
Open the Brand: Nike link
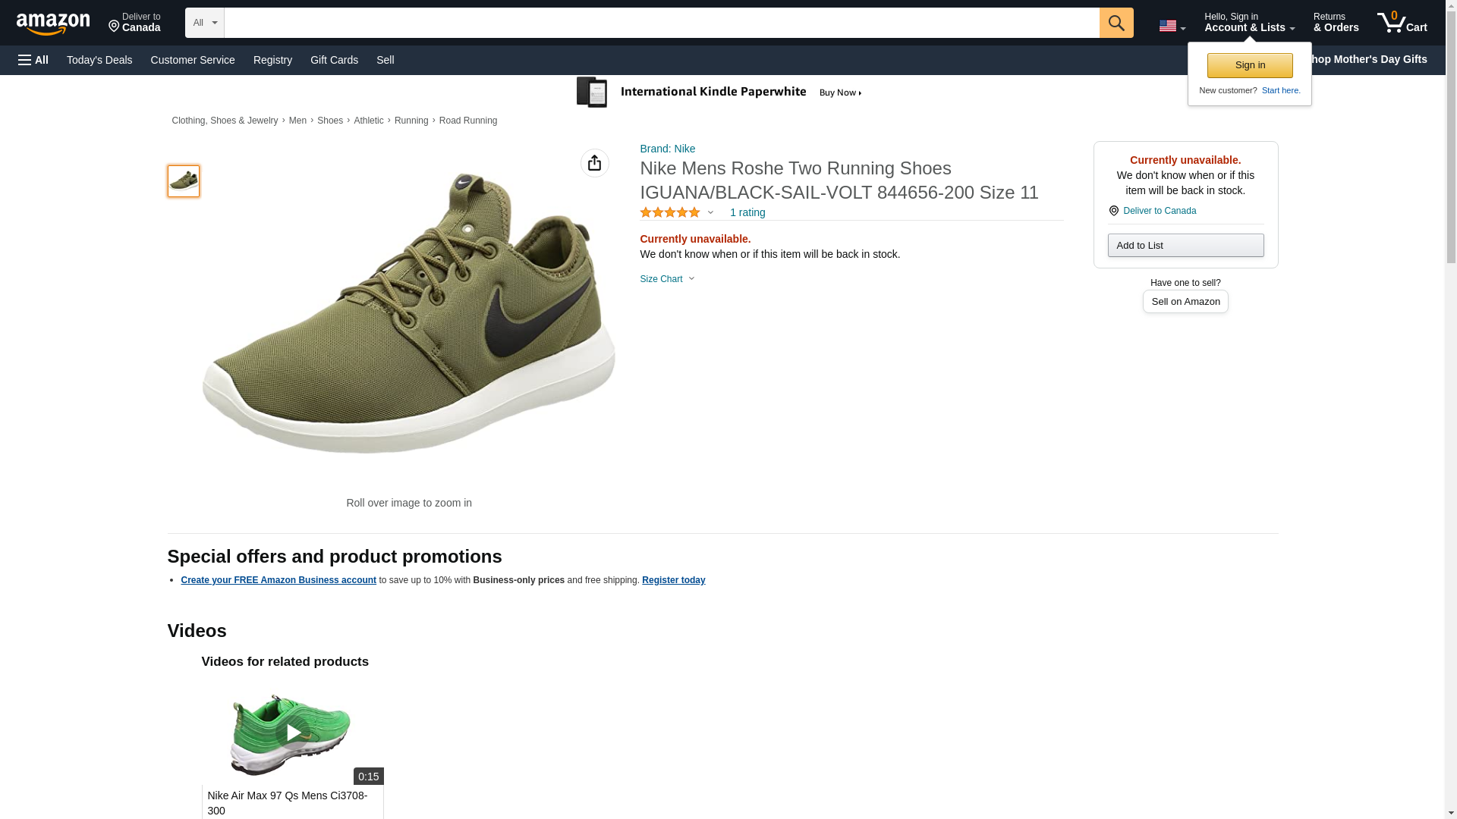tap(667, 149)
